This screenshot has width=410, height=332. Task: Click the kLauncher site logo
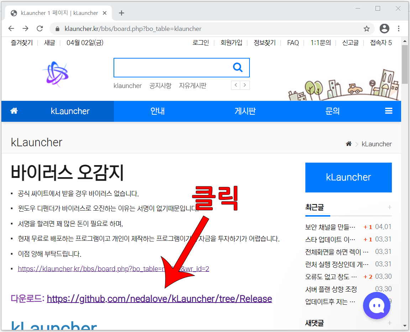[x=56, y=74]
